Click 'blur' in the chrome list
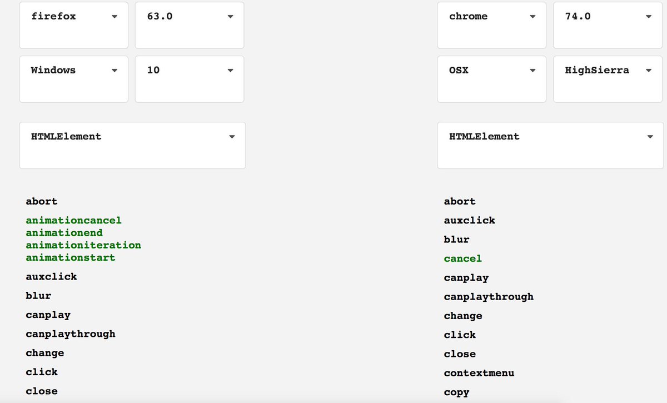 click(x=457, y=240)
